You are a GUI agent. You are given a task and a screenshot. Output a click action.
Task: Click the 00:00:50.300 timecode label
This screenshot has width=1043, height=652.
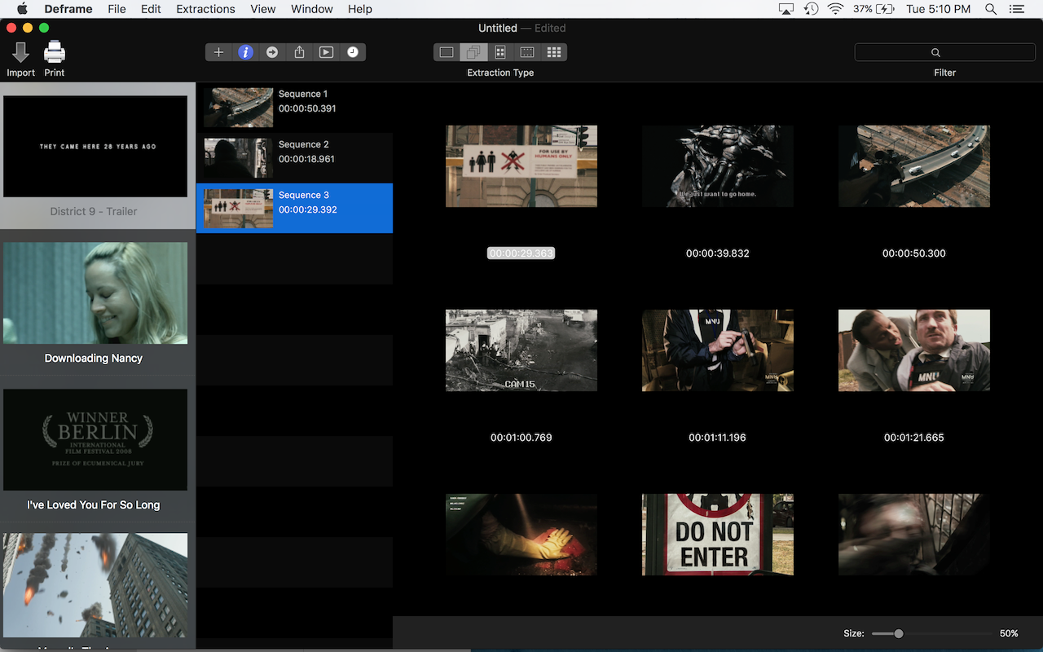tap(914, 253)
